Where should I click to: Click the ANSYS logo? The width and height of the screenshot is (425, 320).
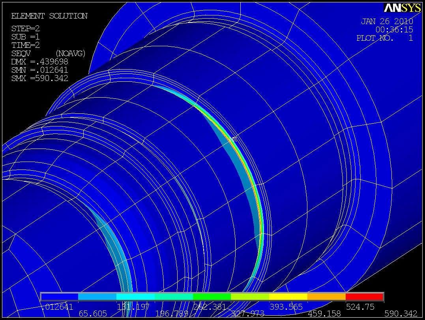pyautogui.click(x=402, y=8)
